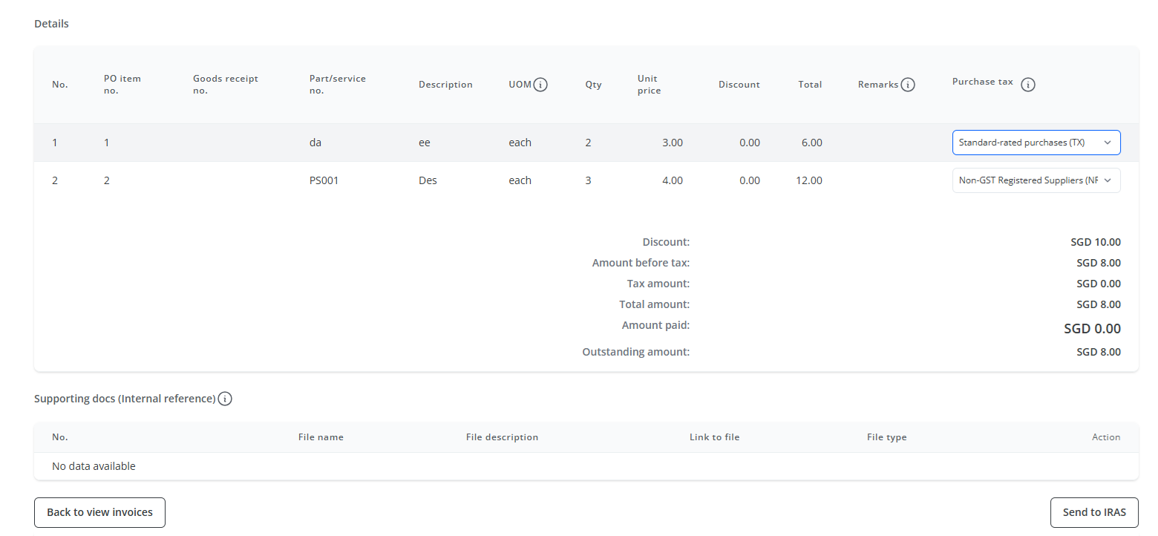The height and width of the screenshot is (536, 1158).
Task: Click the Link to file column header
Action: pyautogui.click(x=714, y=437)
